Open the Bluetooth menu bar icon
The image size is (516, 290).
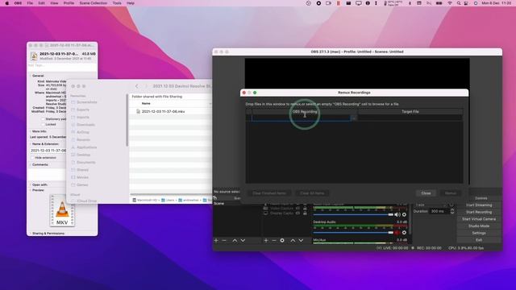(x=410, y=3)
